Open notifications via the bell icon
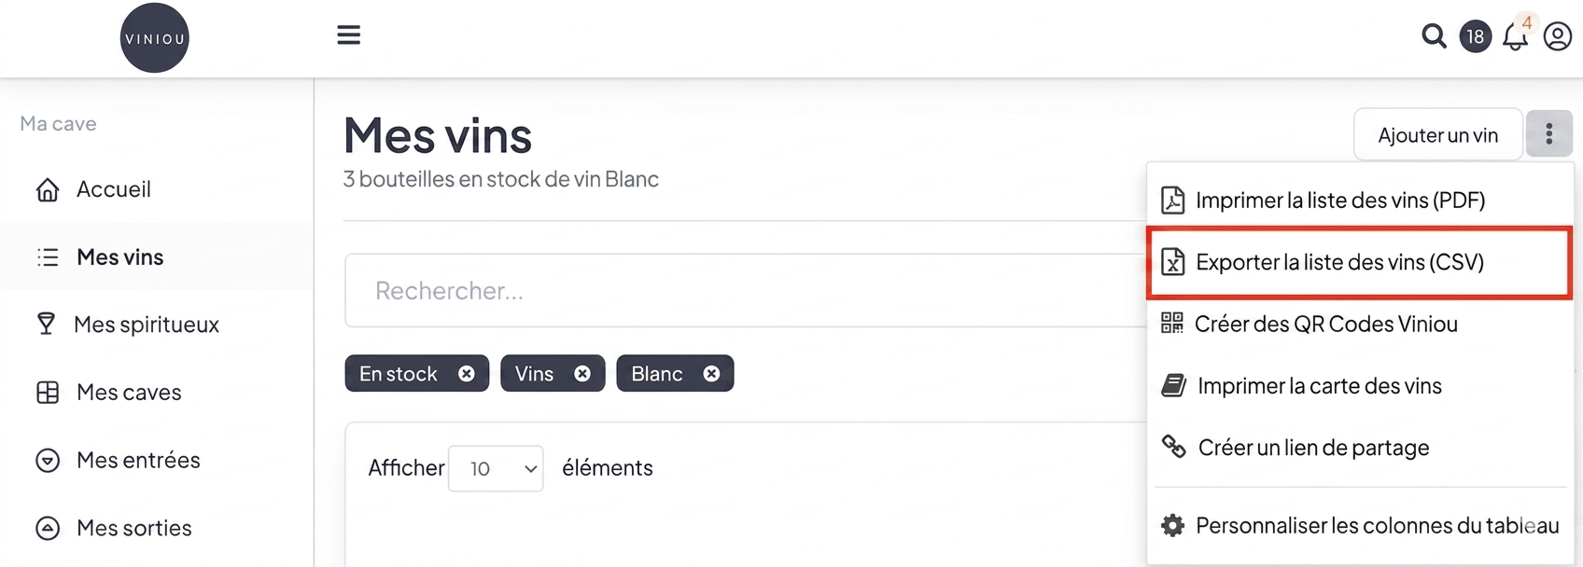Viewport: 1583px width, 567px height. 1514,36
